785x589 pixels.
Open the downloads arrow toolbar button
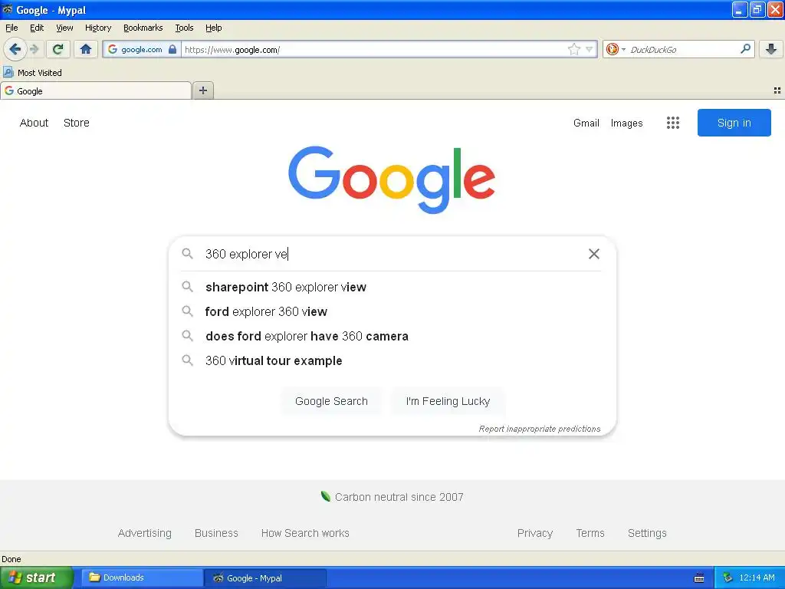[x=771, y=49]
